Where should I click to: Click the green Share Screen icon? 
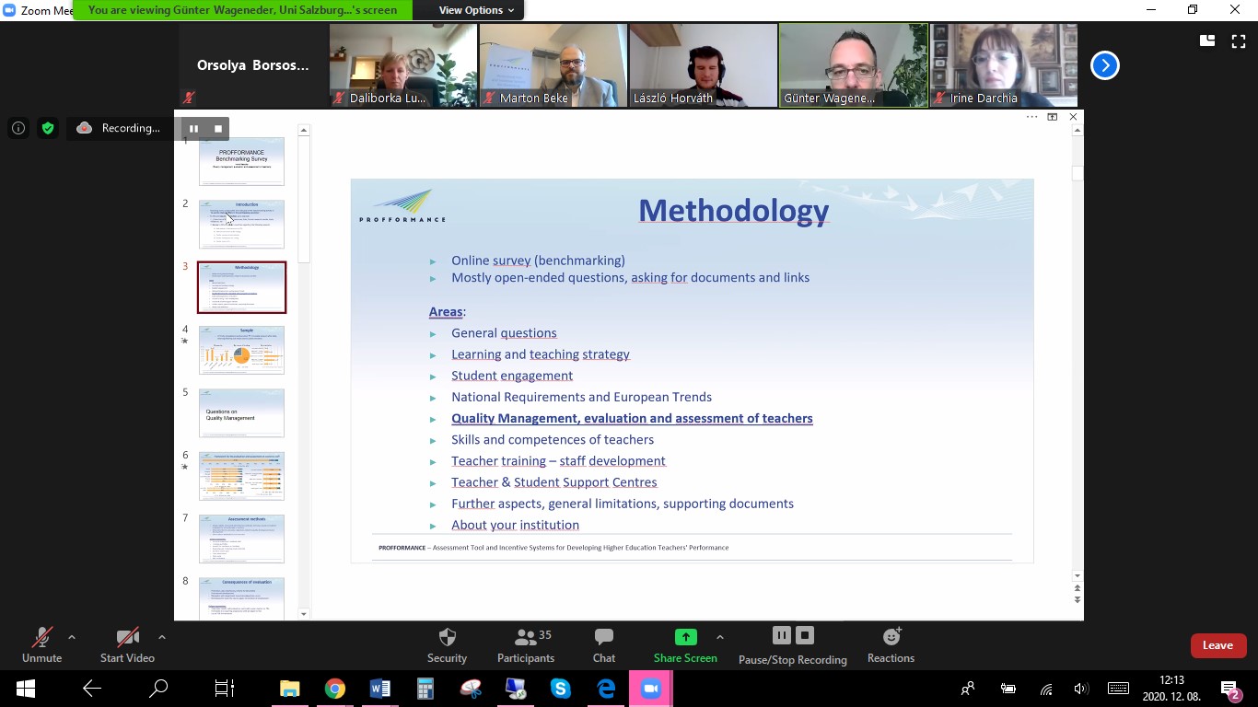pos(685,637)
